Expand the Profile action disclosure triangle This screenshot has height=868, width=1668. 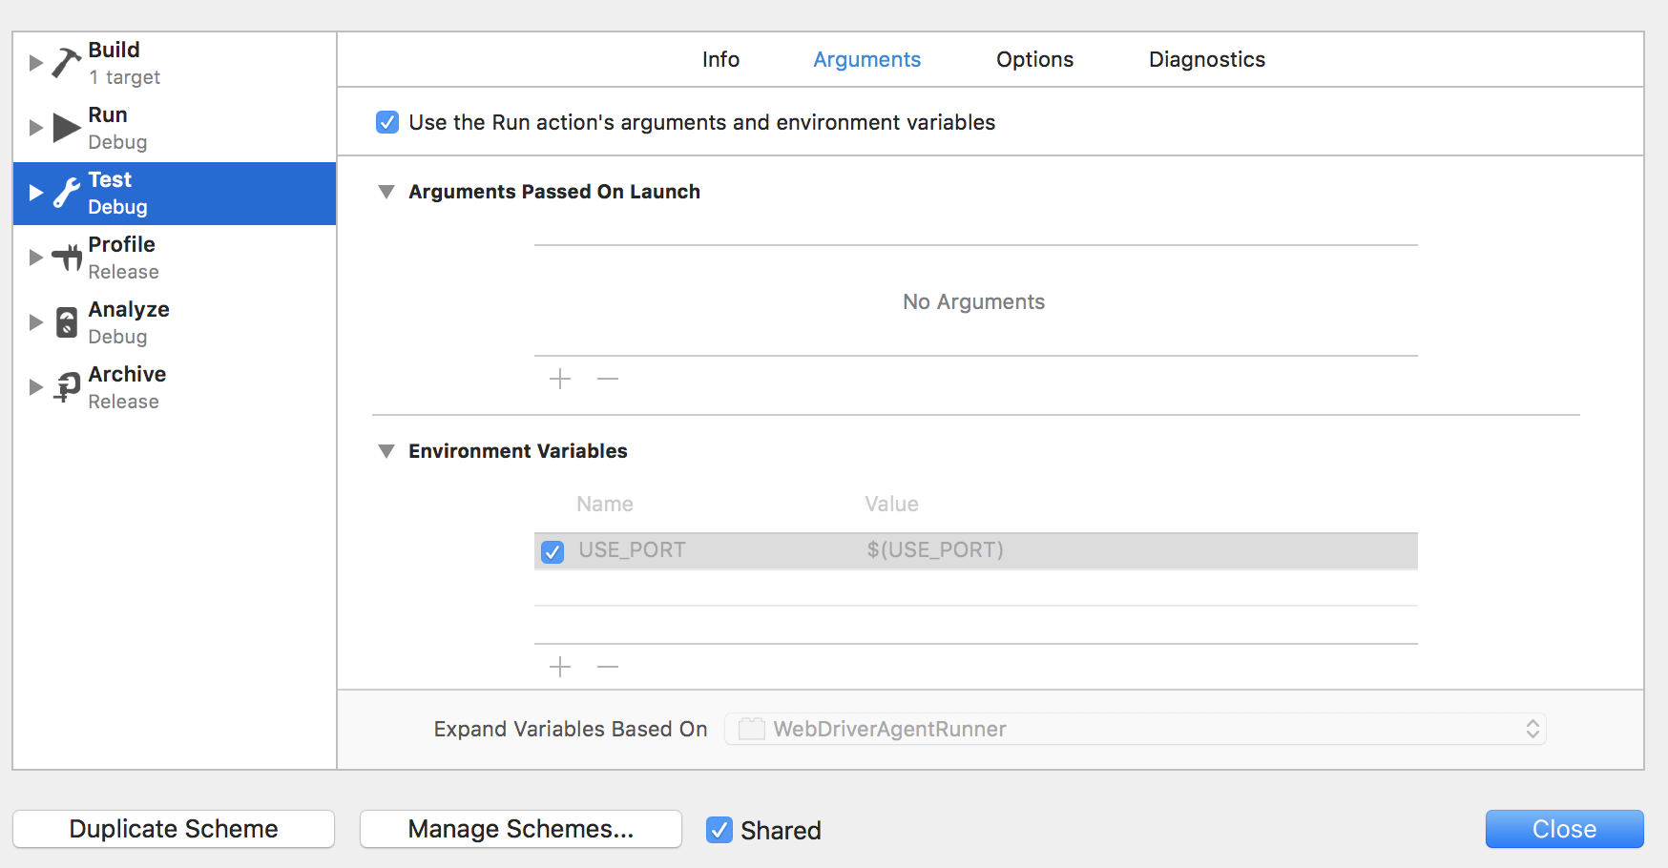(x=36, y=258)
